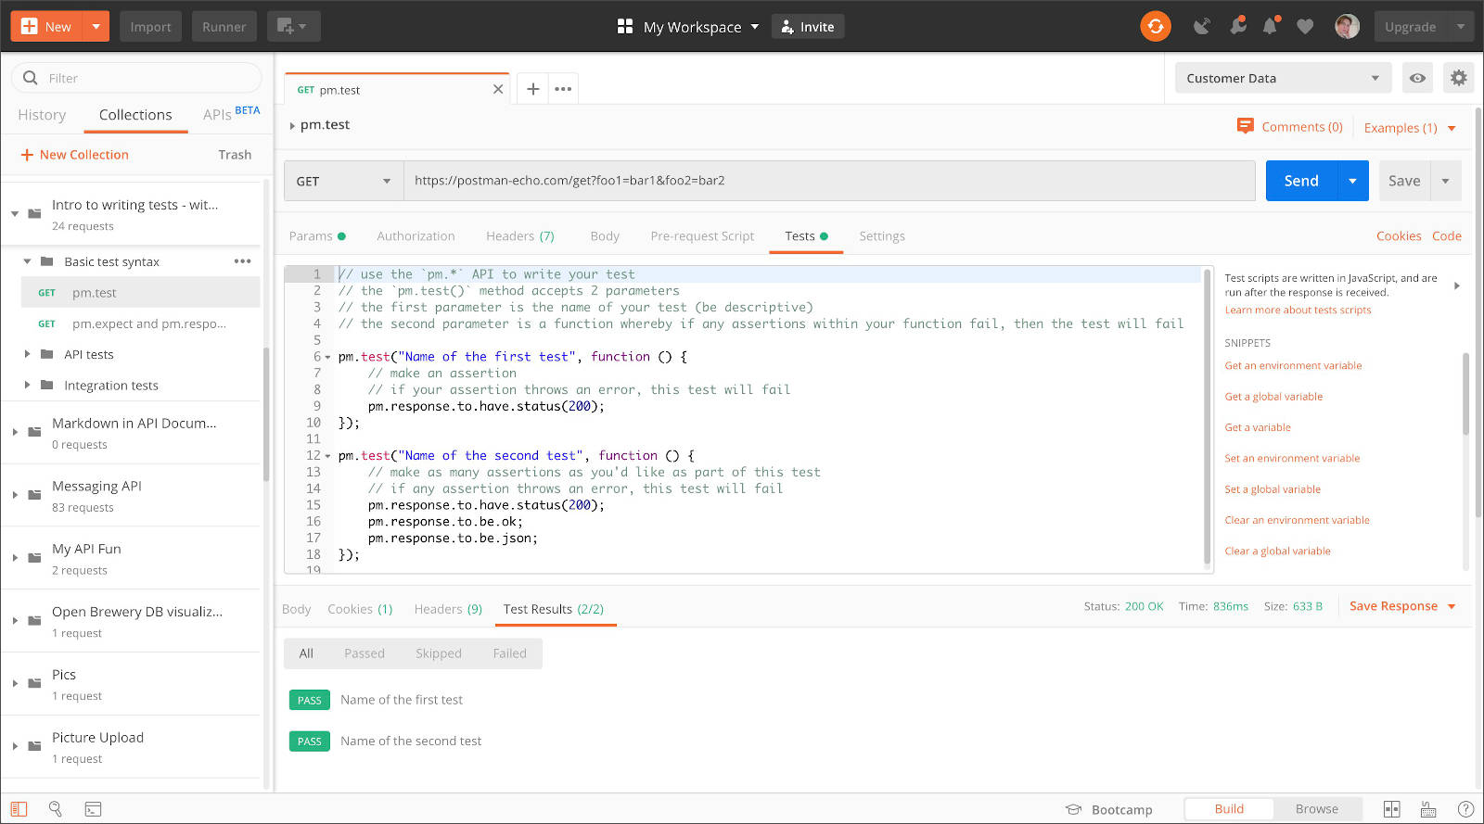Switch to Browse mode
This screenshot has width=1484, height=824.
[1317, 809]
